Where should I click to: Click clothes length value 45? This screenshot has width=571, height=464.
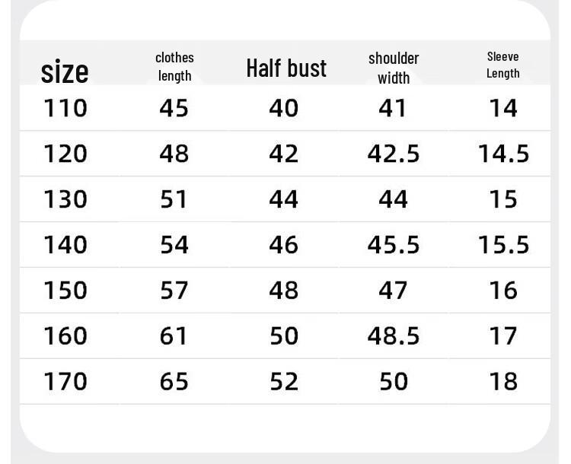[x=174, y=108]
